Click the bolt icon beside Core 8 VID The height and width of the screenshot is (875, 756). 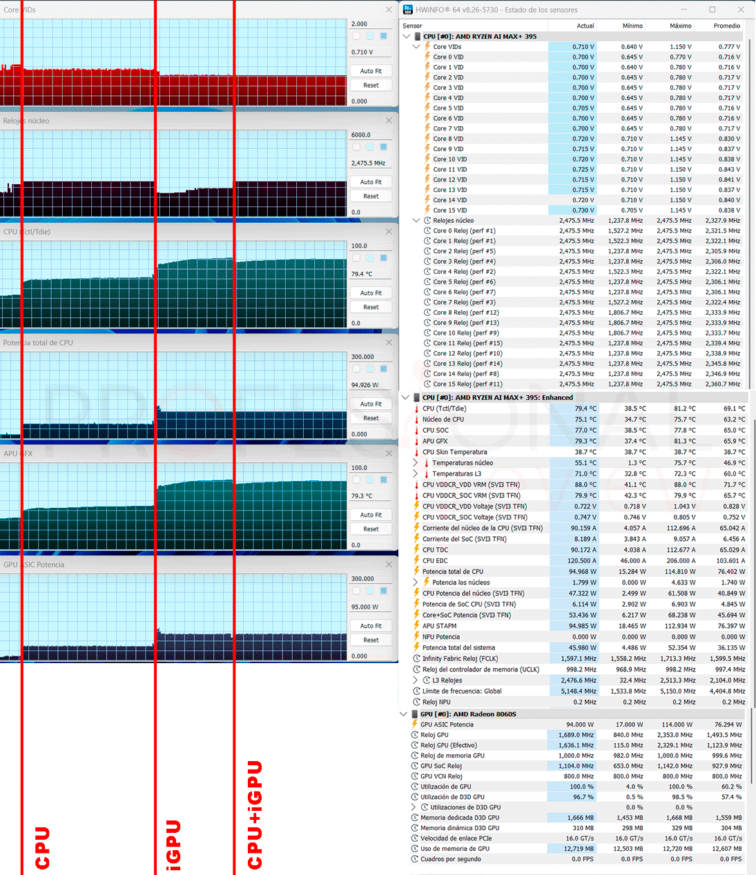(427, 138)
